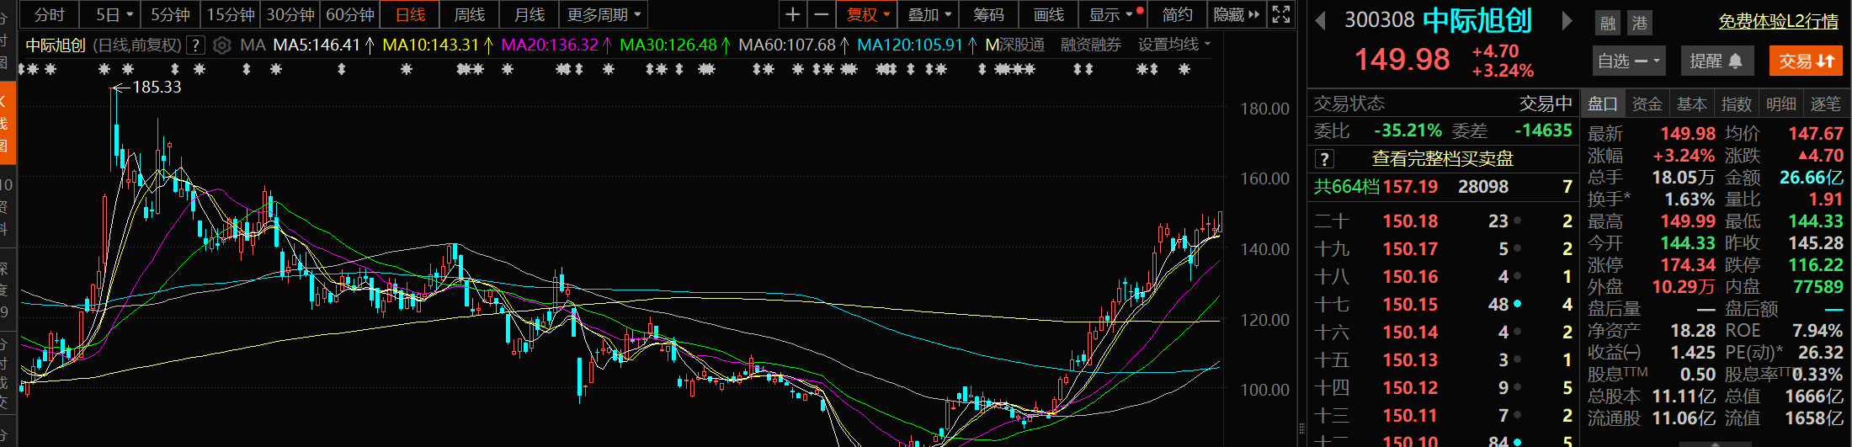Image resolution: width=1852 pixels, height=447 pixels.
Task: Expand the 更多周期 dropdown
Action: (x=604, y=14)
